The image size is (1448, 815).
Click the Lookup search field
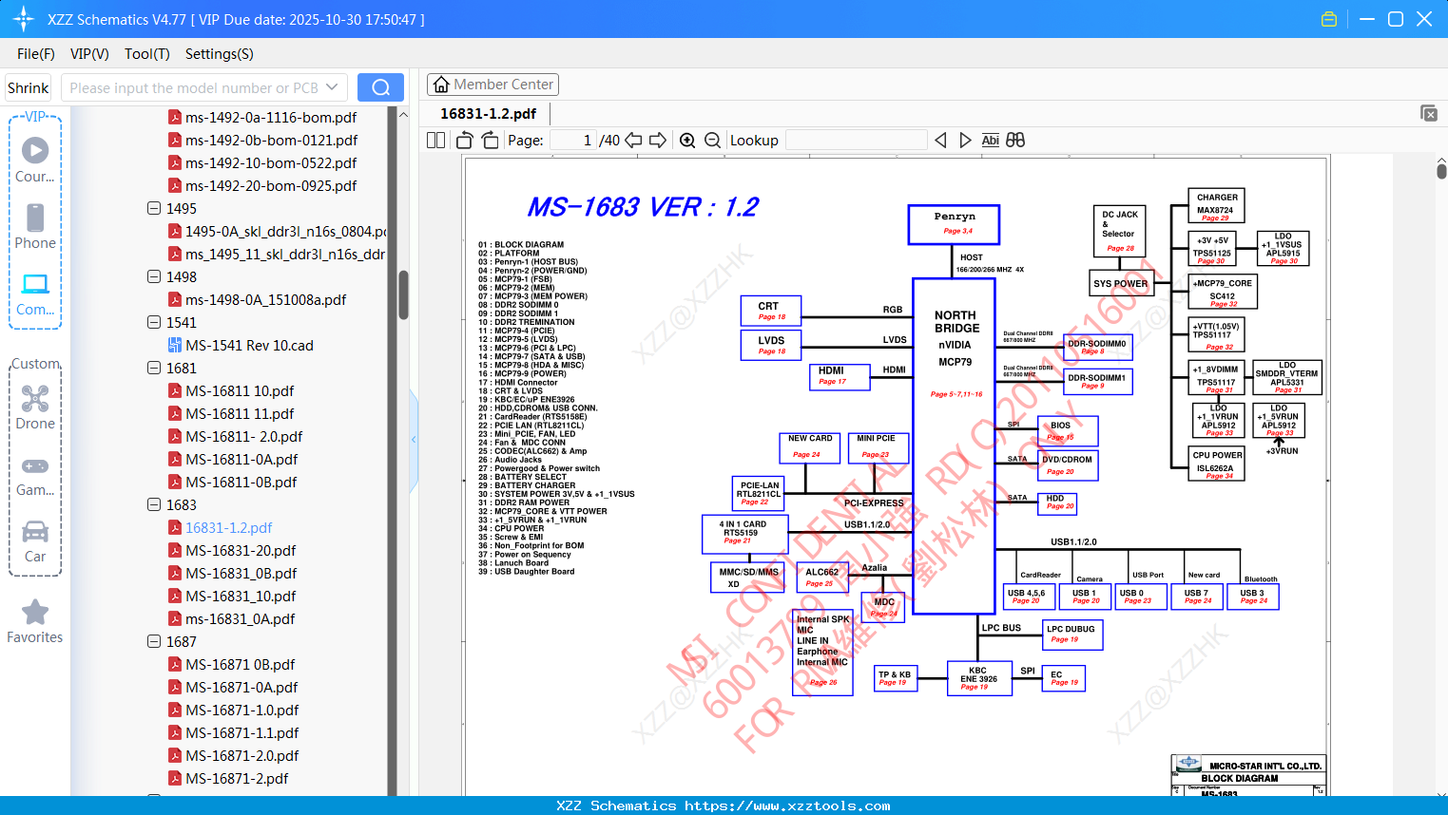click(856, 140)
